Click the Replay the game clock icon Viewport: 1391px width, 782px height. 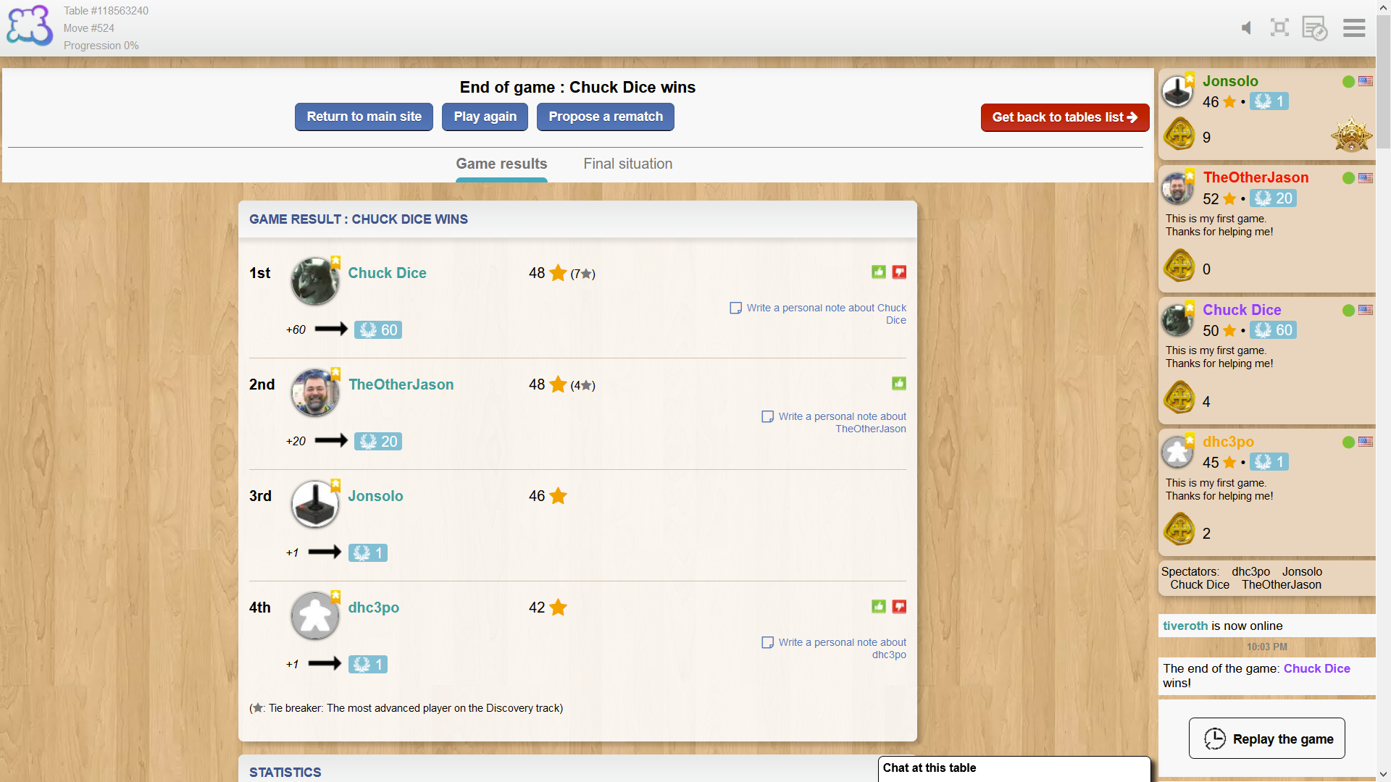(x=1215, y=739)
